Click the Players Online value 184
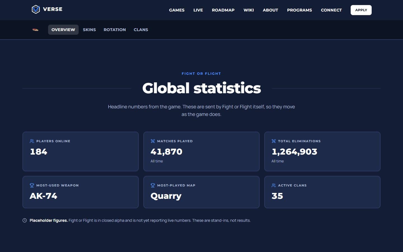 click(39, 151)
